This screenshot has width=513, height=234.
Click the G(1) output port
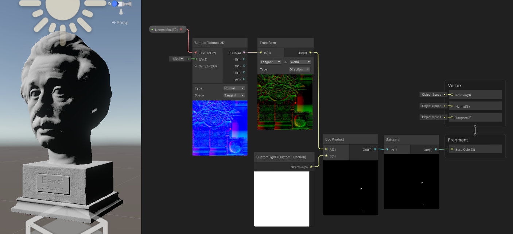[x=244, y=66]
